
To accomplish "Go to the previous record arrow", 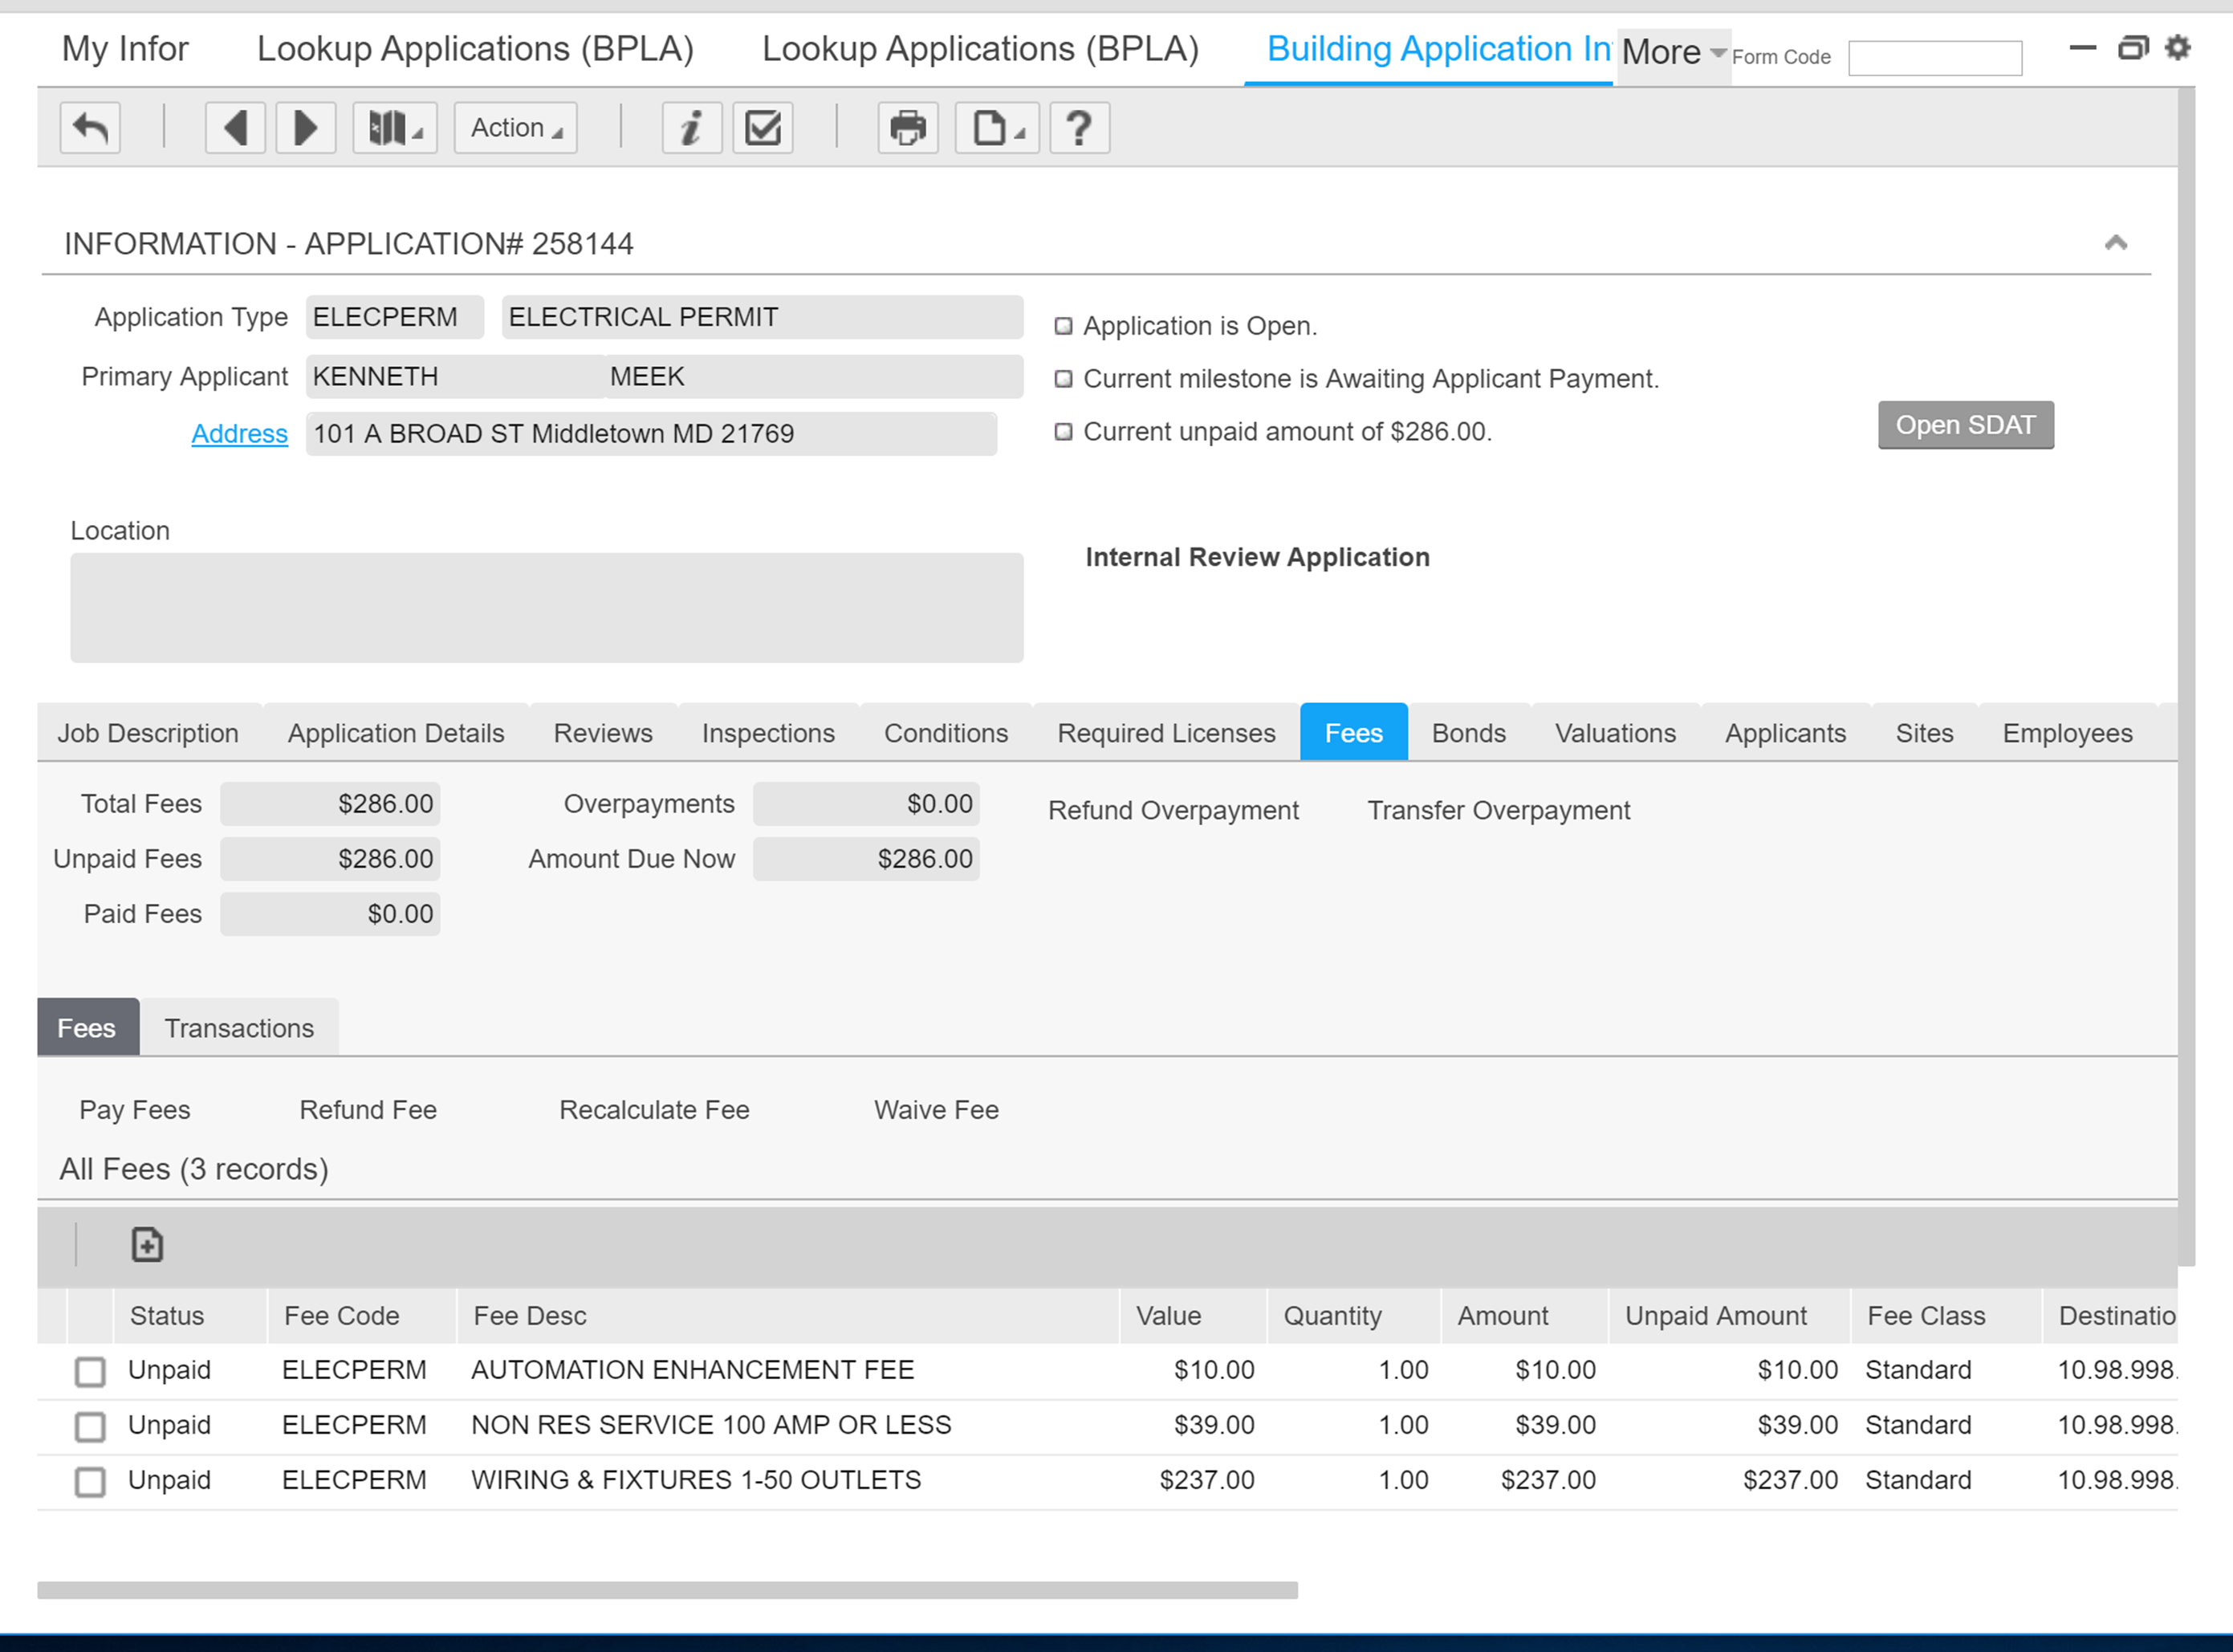I will [235, 128].
